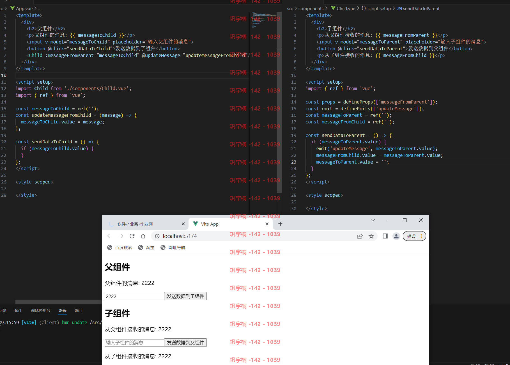Click the 子组件 heading on the page

pyautogui.click(x=117, y=313)
